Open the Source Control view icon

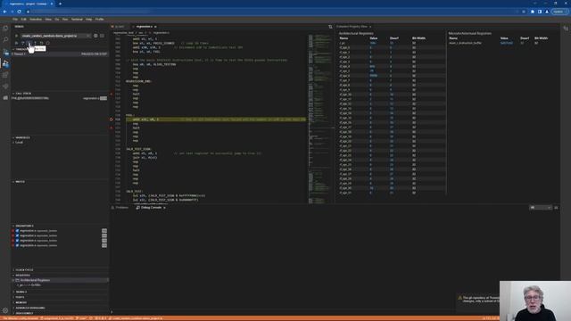point(5,52)
